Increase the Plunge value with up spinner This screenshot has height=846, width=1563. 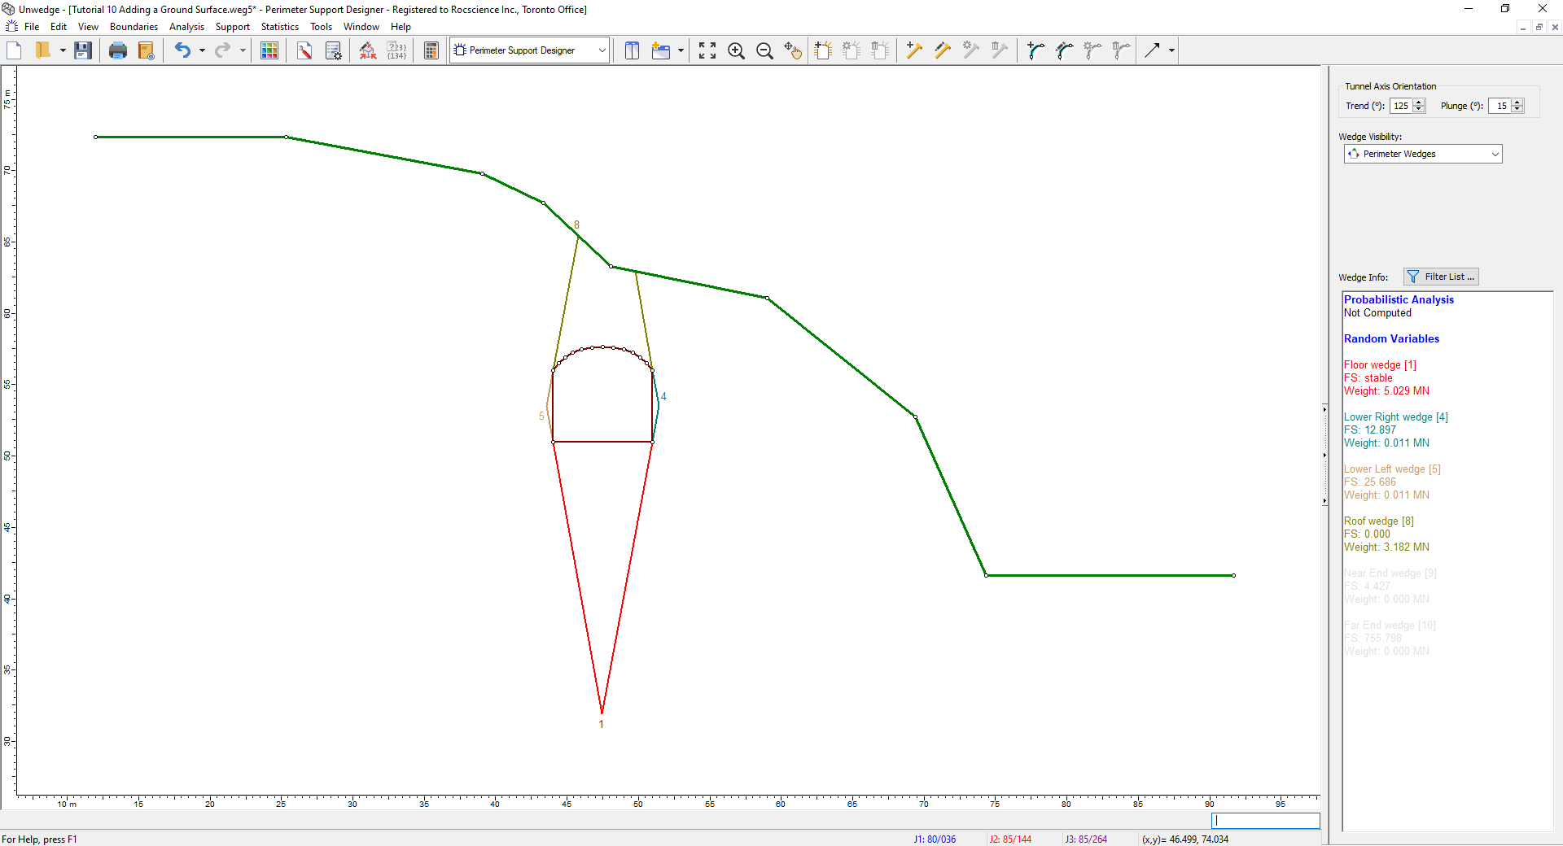(1517, 102)
